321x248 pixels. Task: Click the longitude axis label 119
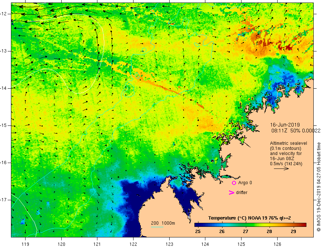click(x=25, y=244)
